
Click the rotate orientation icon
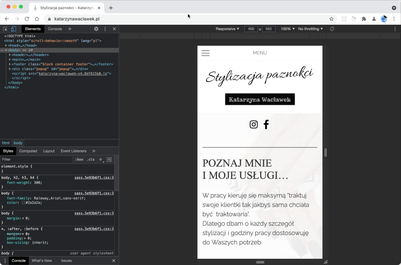[x=332, y=29]
